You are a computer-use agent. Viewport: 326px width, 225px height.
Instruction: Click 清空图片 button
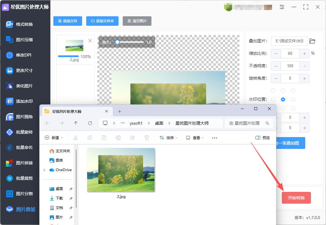point(137,21)
